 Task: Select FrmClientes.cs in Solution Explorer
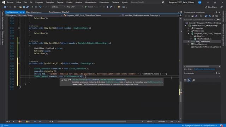tap(200, 44)
